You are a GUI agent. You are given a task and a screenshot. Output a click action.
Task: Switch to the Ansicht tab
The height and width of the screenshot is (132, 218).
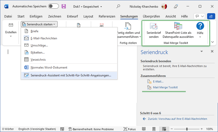(x=171, y=16)
